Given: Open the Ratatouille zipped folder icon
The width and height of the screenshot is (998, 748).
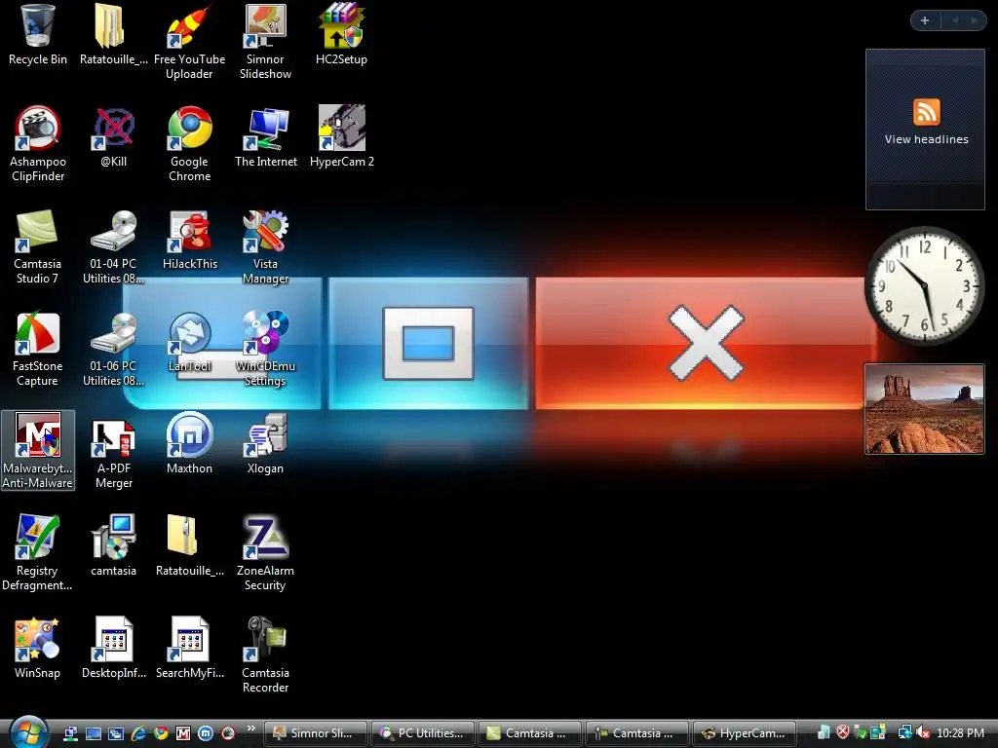Looking at the screenshot, I should (189, 546).
